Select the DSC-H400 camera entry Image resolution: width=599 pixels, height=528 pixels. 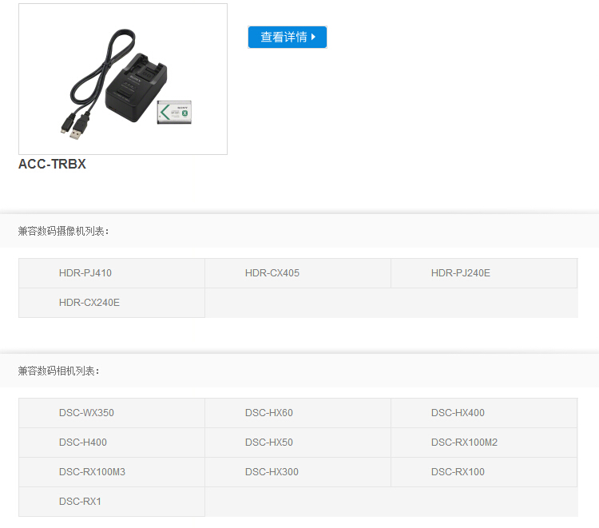(112, 443)
